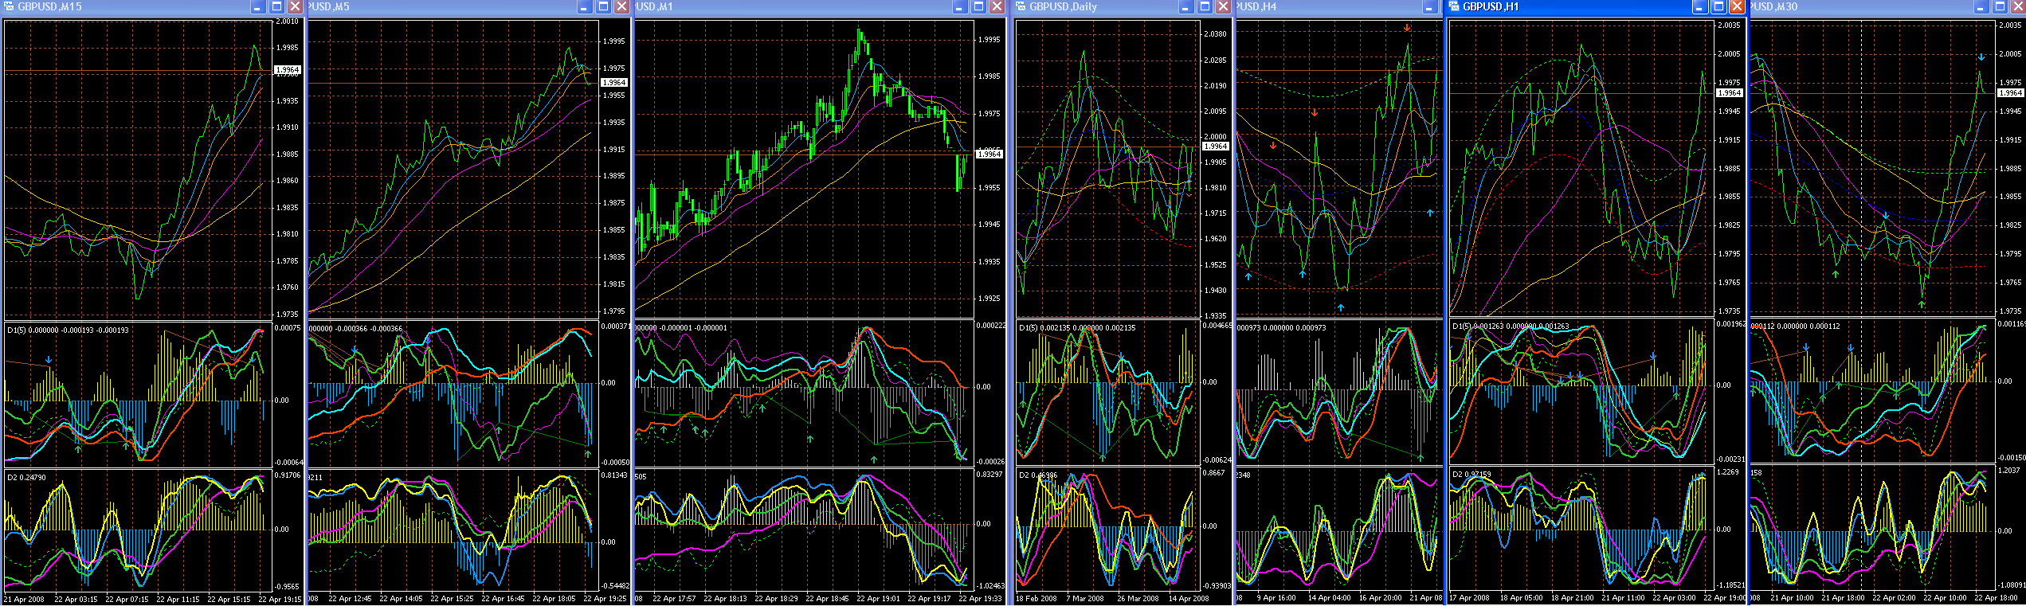
Task: Select the D1(5) 0.002135 label in Daily window
Action: pyautogui.click(x=1077, y=327)
